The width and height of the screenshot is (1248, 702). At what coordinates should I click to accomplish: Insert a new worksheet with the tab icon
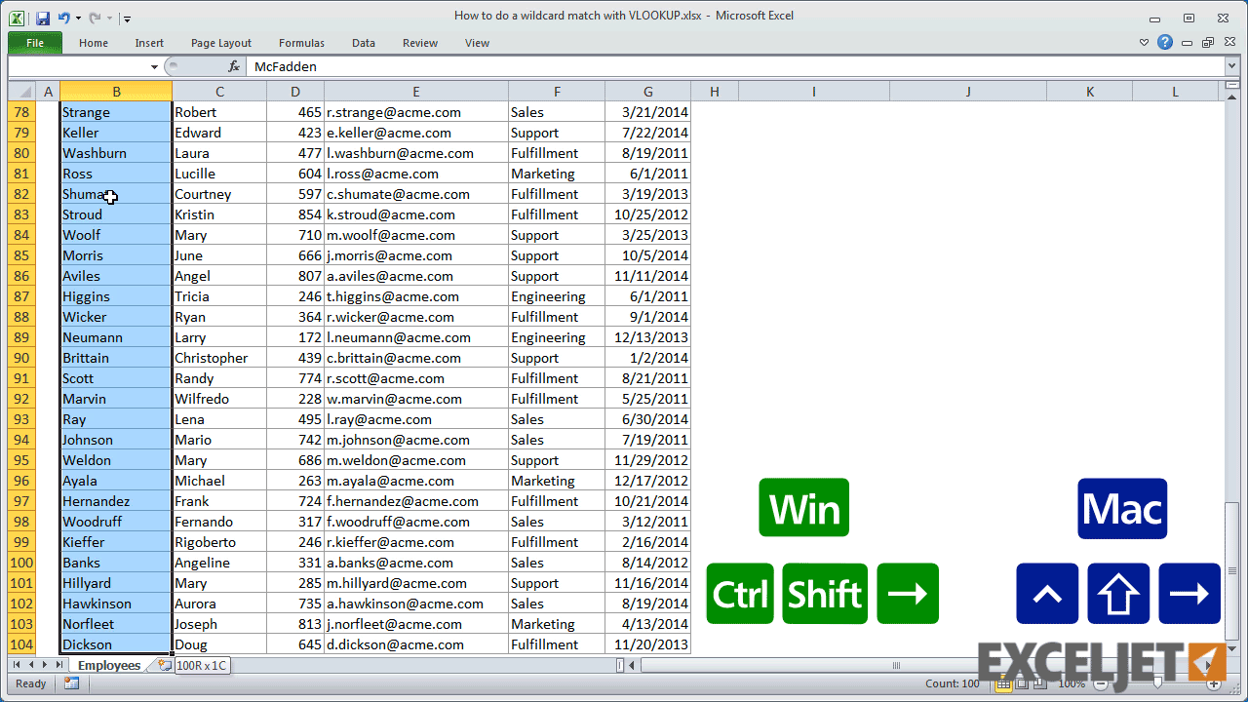(163, 665)
